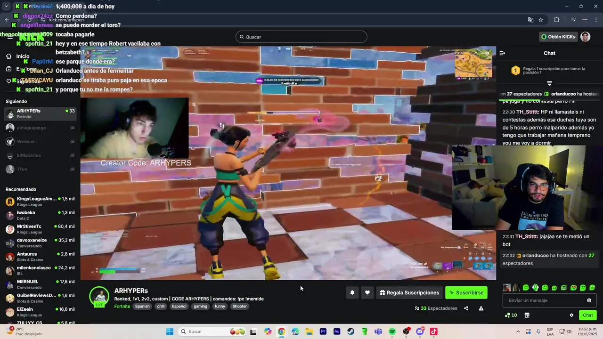Image resolution: width=603 pixels, height=339 pixels.
Task: Open KingsLeagueAm recommended channel
Action: pos(40,202)
